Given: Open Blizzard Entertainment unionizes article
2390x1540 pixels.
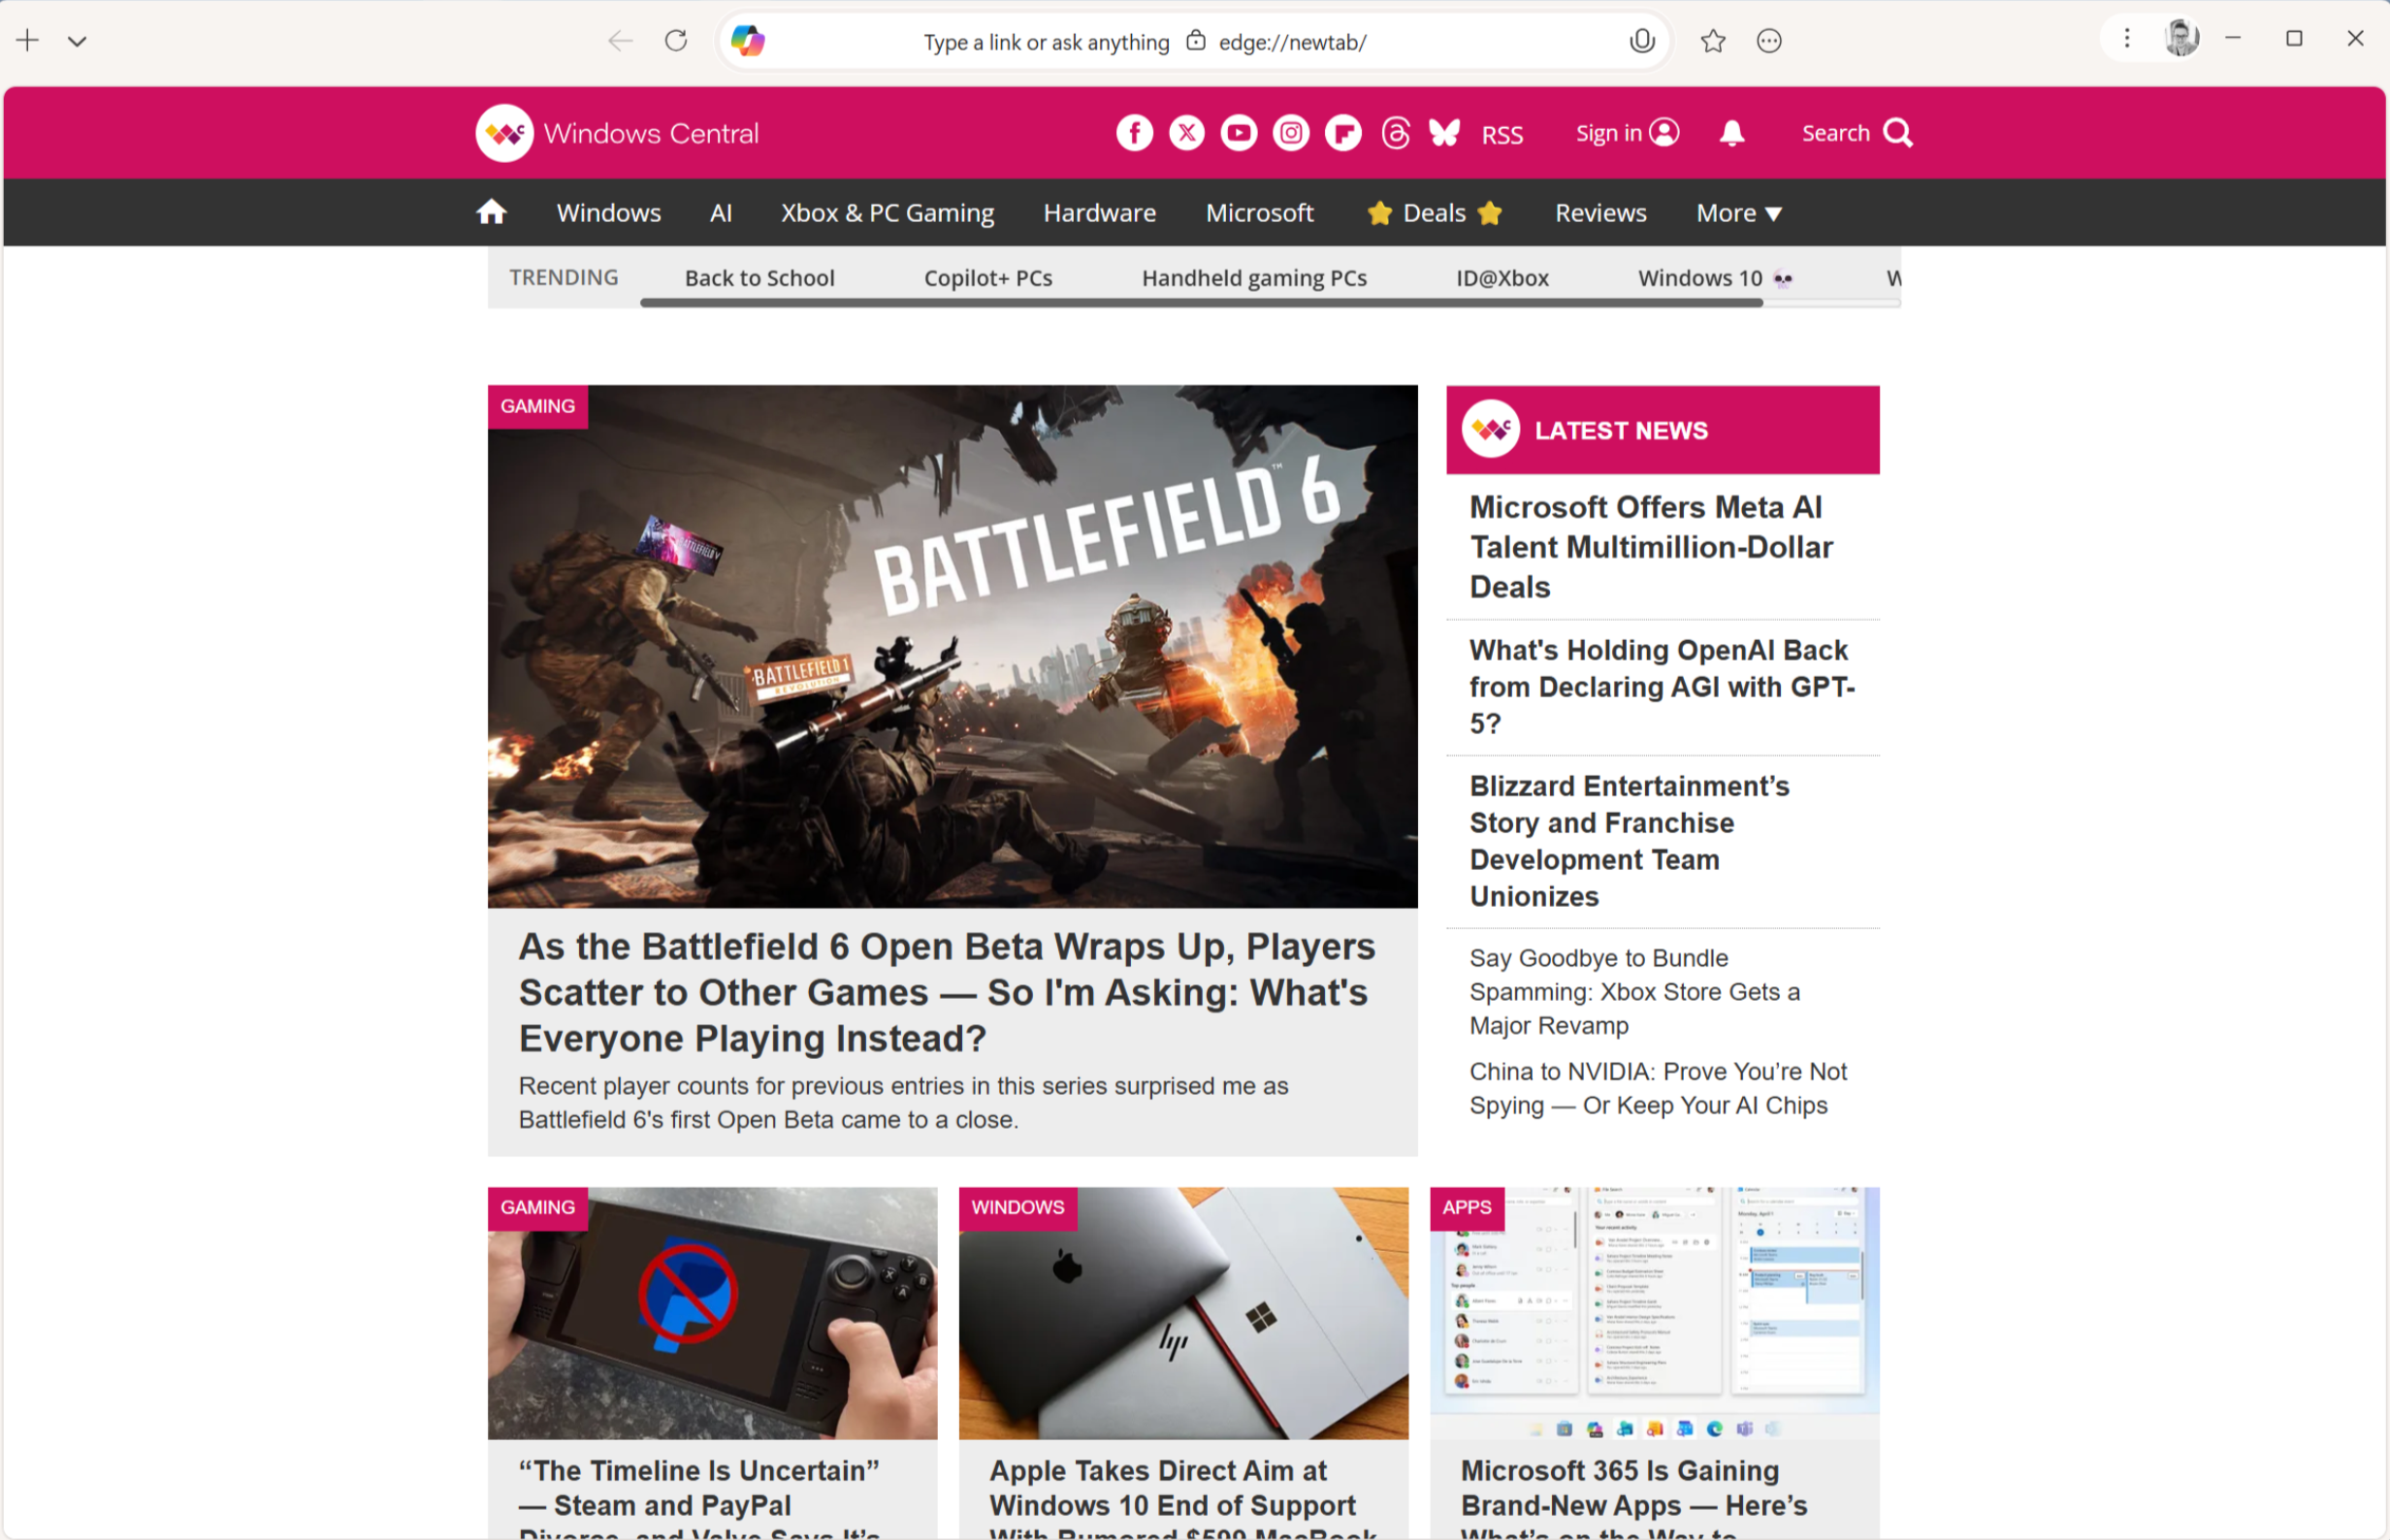Looking at the screenshot, I should 1629,841.
